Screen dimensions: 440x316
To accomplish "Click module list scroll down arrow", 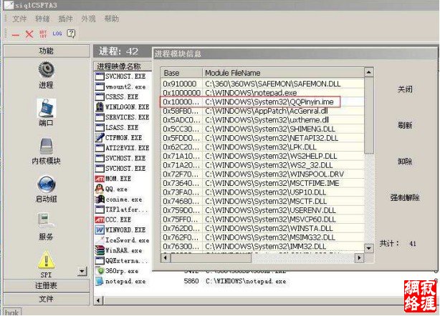I will coord(369,248).
